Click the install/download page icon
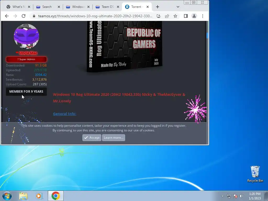Image resolution: width=268 pixels, height=201 pixels. (158, 16)
